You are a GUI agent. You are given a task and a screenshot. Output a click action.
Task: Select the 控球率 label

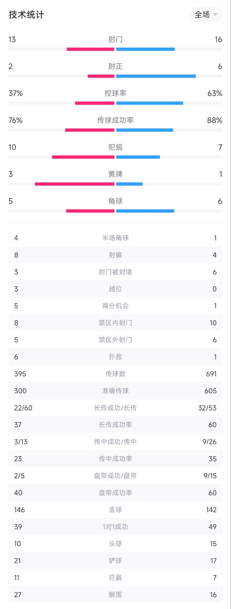115,93
